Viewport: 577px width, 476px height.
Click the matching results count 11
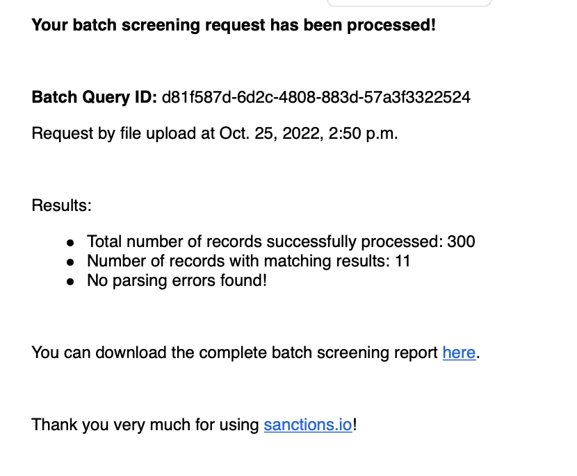point(403,261)
